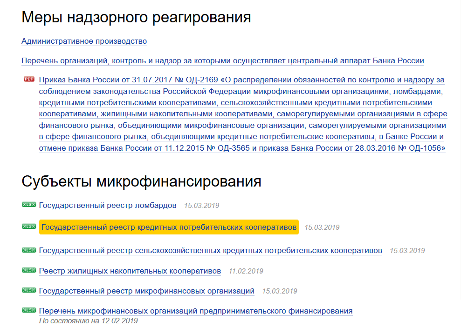Click the 11.02.2019 date next to жилищных реестр
461x334 pixels.
click(246, 271)
